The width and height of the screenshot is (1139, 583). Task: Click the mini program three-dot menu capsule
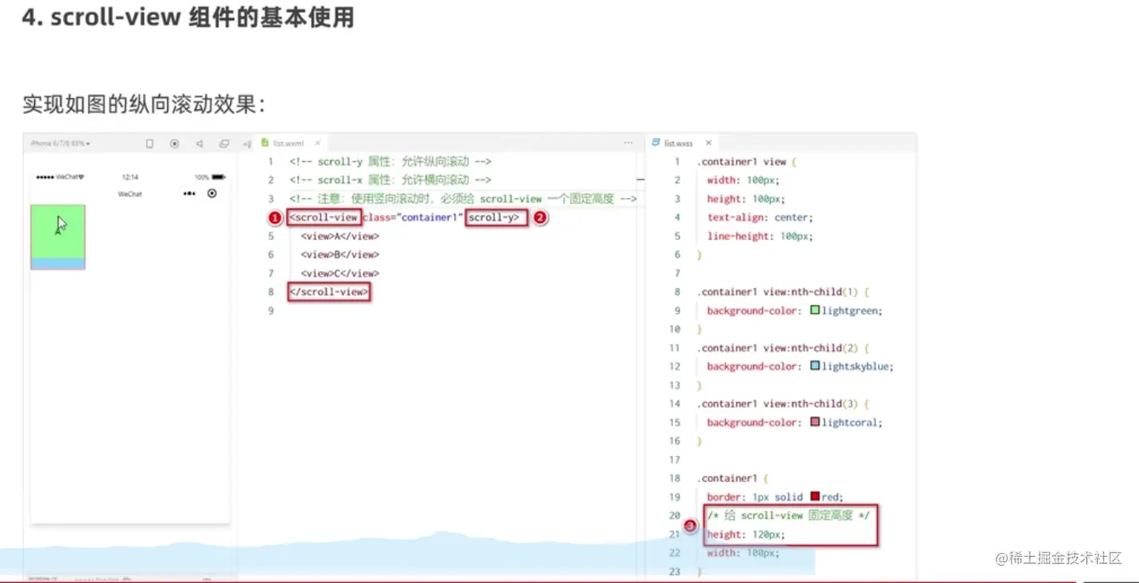tap(188, 193)
